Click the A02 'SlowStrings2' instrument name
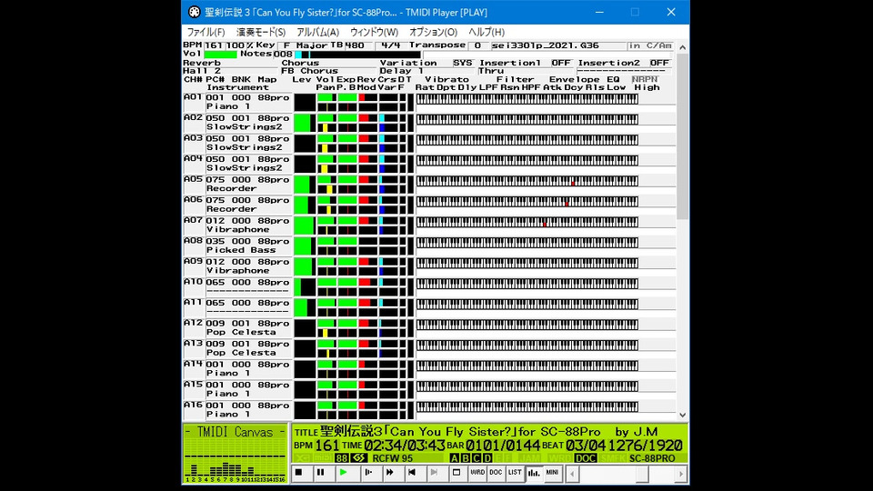 pyautogui.click(x=245, y=127)
